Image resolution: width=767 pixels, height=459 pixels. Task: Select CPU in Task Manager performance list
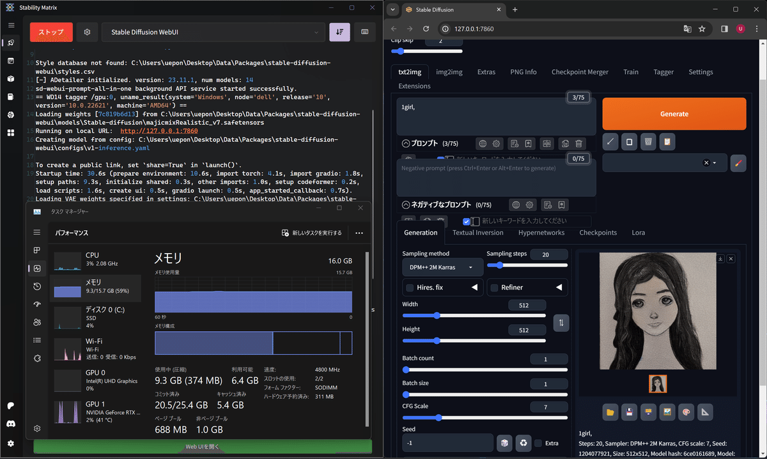96,260
